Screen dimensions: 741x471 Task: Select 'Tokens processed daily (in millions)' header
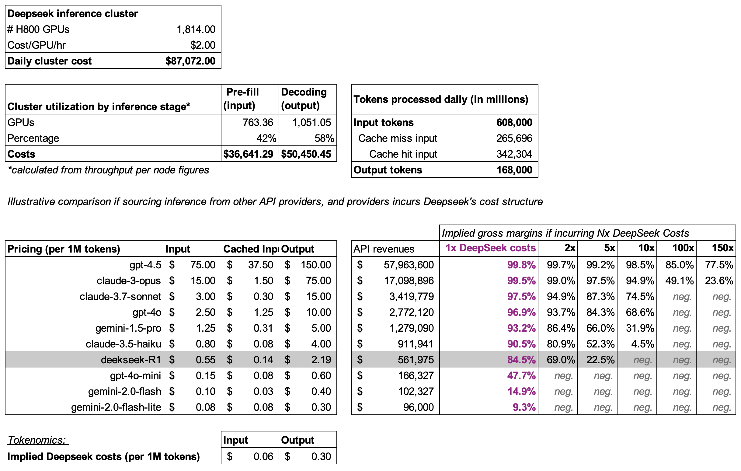441,99
